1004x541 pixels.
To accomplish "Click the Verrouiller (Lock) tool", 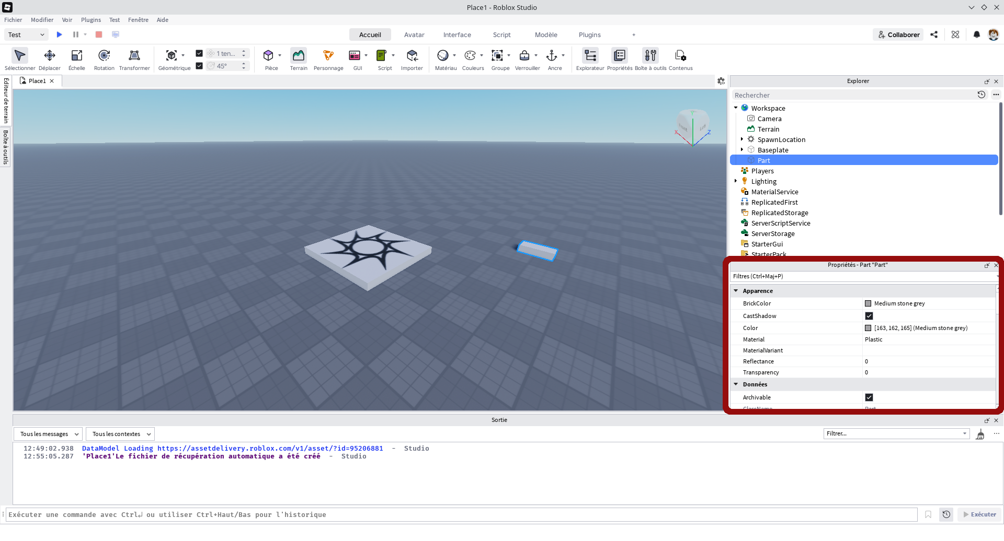I will click(x=525, y=59).
